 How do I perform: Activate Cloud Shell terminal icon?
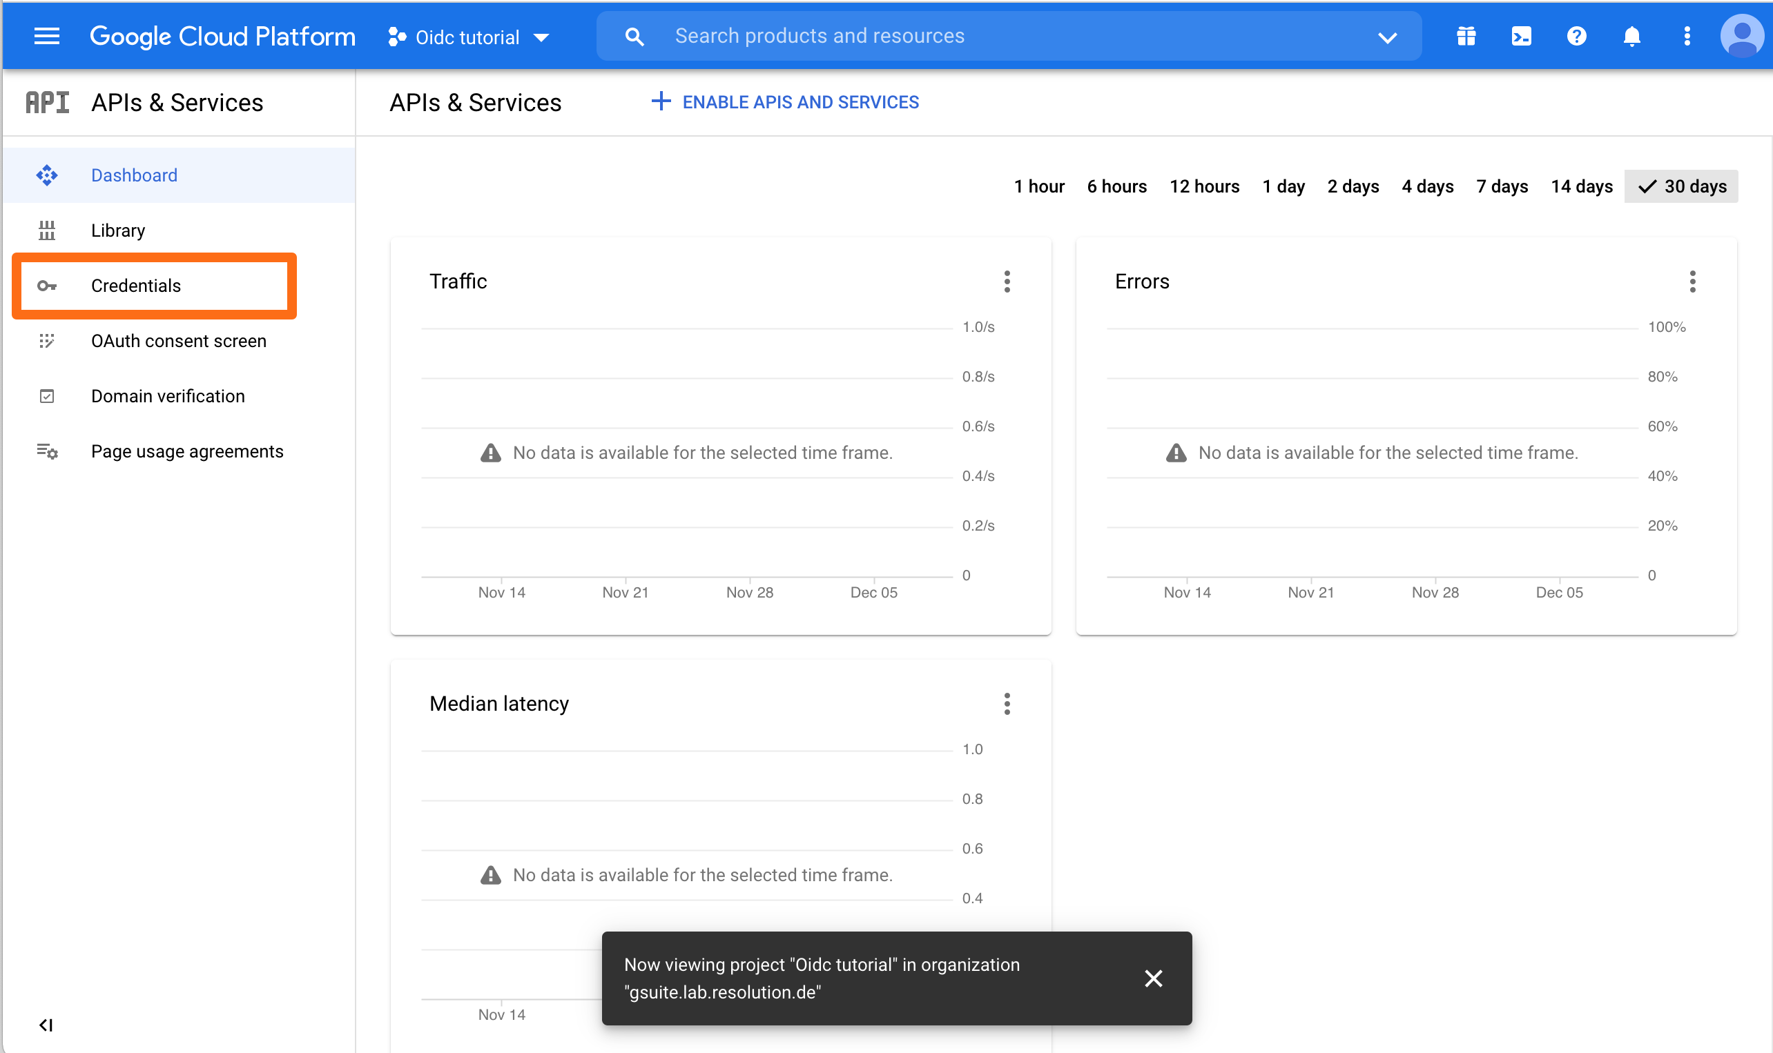pyautogui.click(x=1521, y=36)
